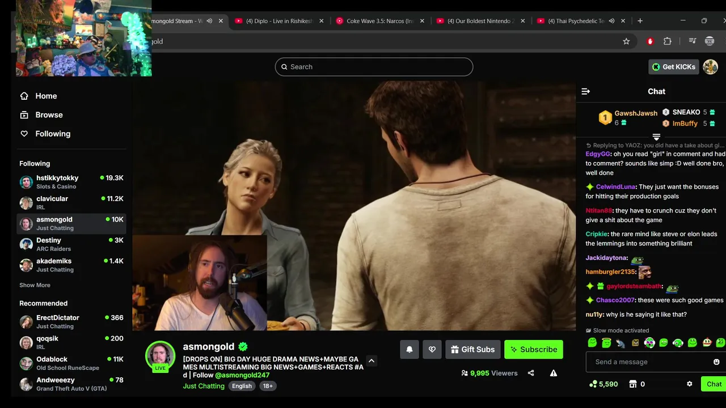This screenshot has width=726, height=408.
Task: Collapse the stream title chevron
Action: 372,360
